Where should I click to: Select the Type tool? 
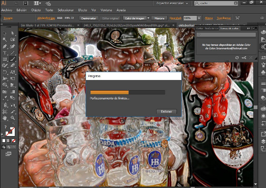click(x=5, y=52)
